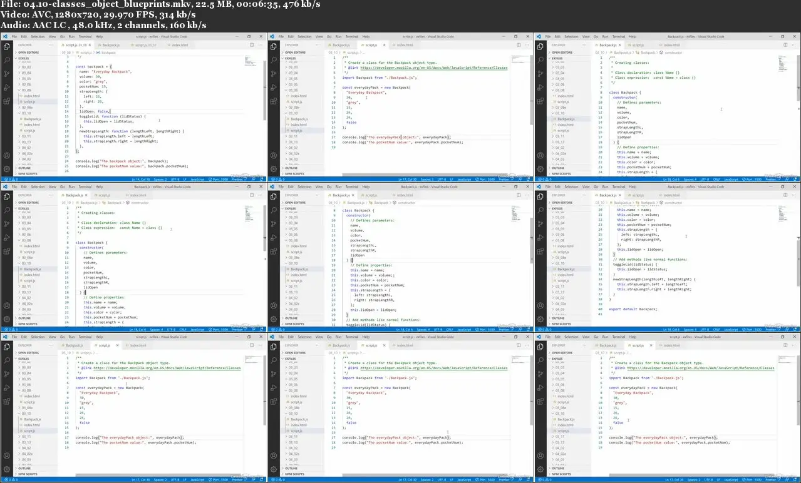The image size is (801, 483).
Task: Click Spaces: 4 indentation in middle-right frame's status bar
Action: coord(690,329)
